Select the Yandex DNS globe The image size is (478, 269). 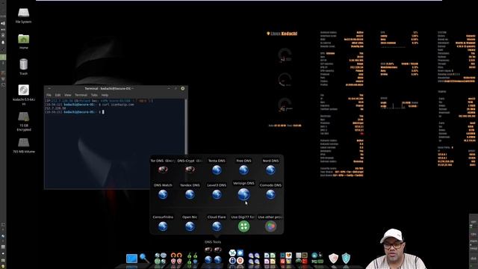[190, 194]
